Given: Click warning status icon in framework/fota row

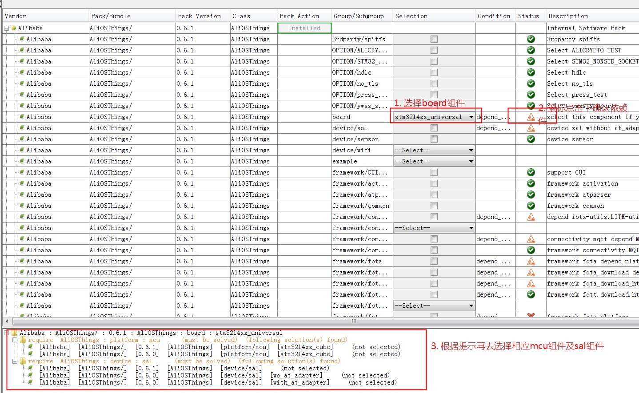Looking at the screenshot, I should click(x=531, y=261).
